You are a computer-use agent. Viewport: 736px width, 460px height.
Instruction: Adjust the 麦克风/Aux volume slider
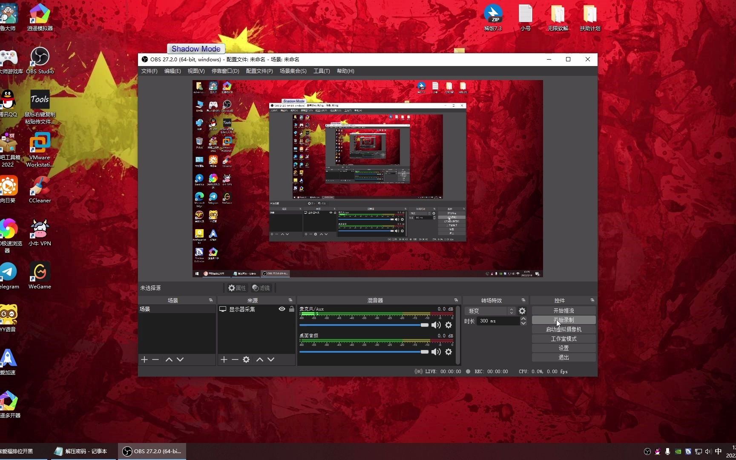pos(364,325)
